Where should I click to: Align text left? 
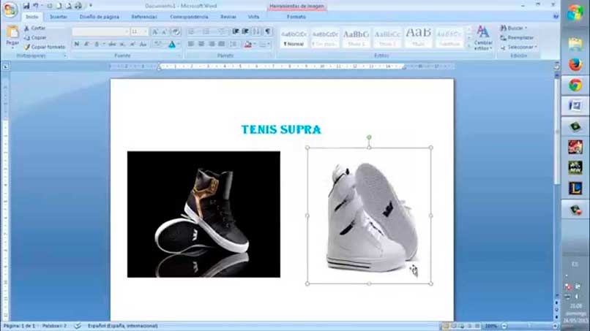[191, 44]
